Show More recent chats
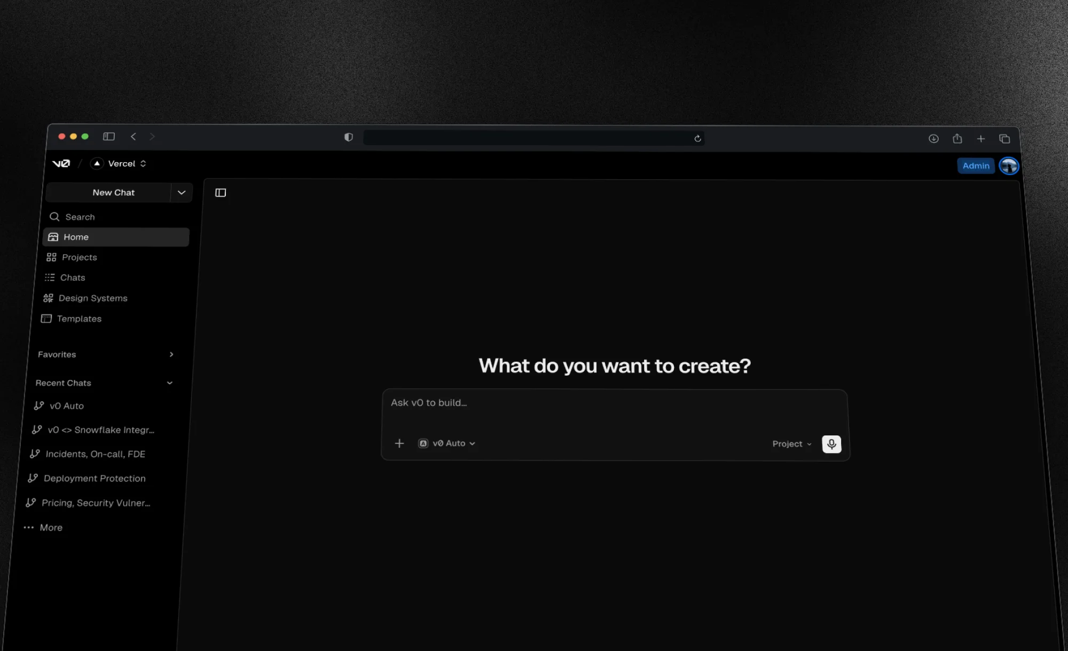The height and width of the screenshot is (651, 1068). pyautogui.click(x=43, y=528)
